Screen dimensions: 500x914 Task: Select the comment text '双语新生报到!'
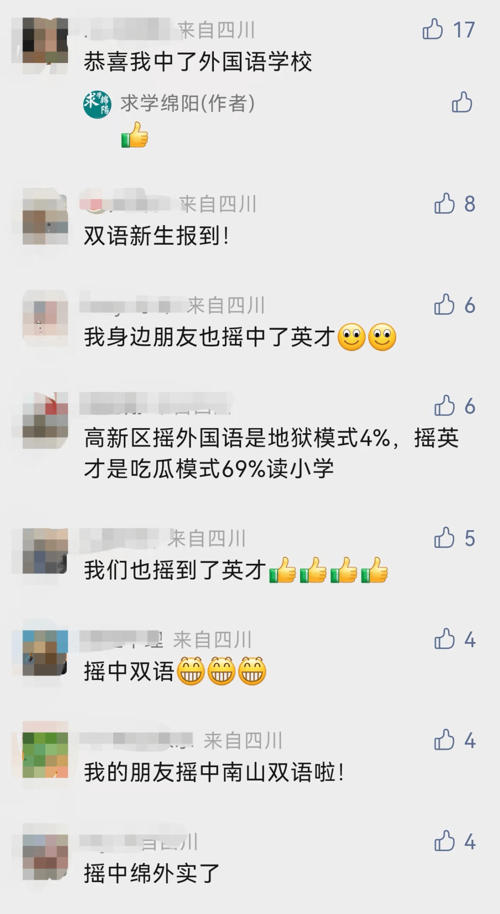(156, 236)
